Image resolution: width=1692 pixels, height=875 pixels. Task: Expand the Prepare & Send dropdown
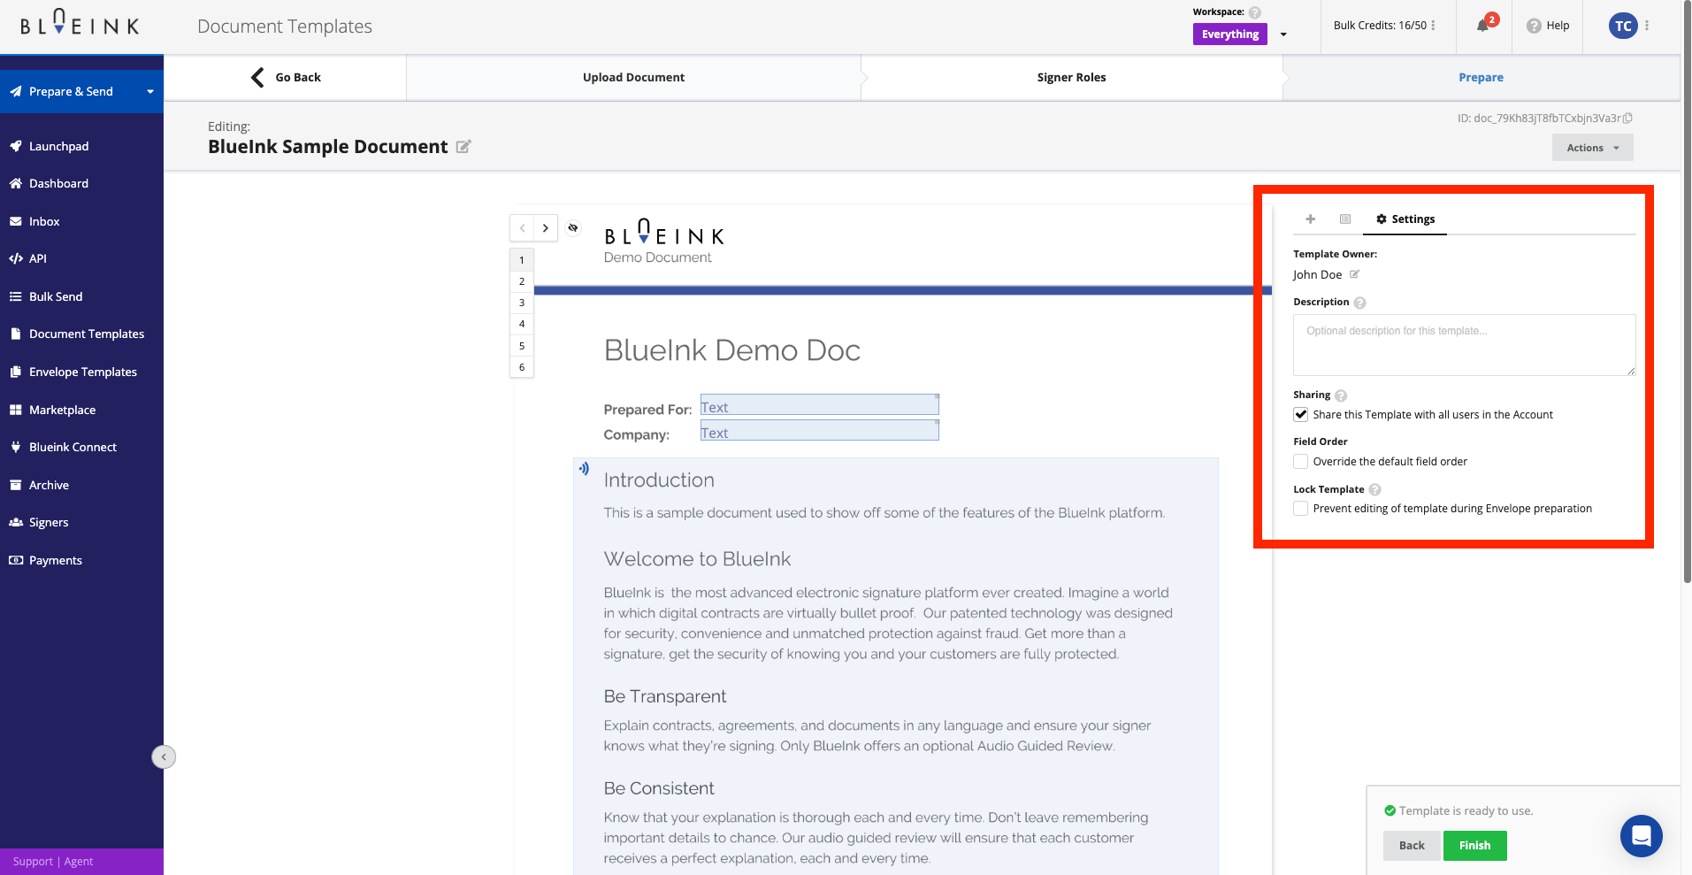[150, 92]
